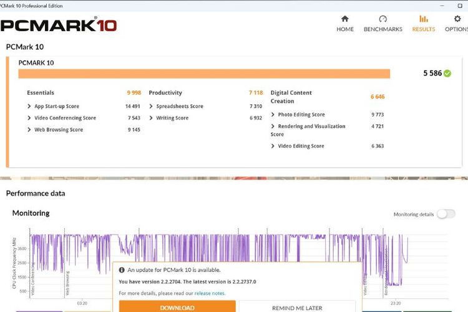This screenshot has width=468, height=312.
Task: Expand Video Conferencing Score details
Action: 29,118
